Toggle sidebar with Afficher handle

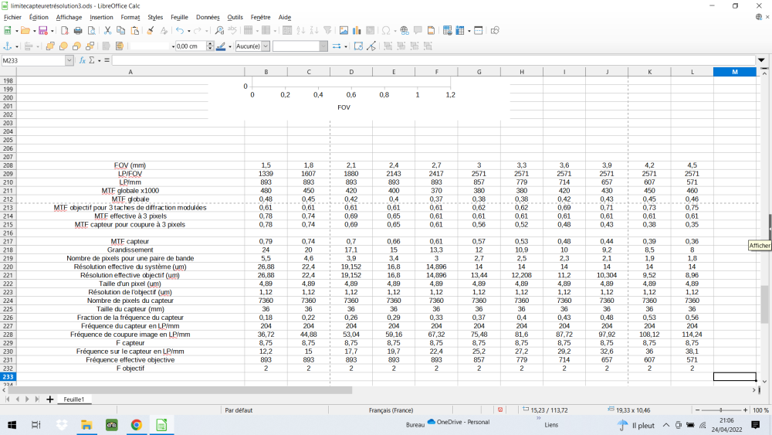pyautogui.click(x=769, y=226)
